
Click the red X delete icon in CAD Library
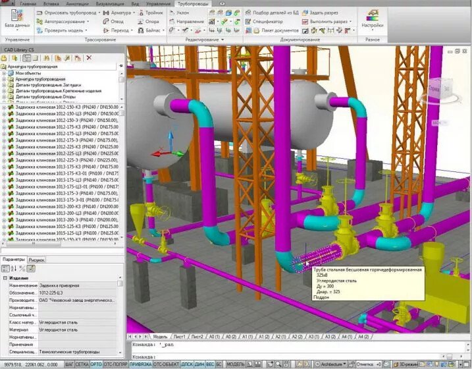[x=89, y=58]
